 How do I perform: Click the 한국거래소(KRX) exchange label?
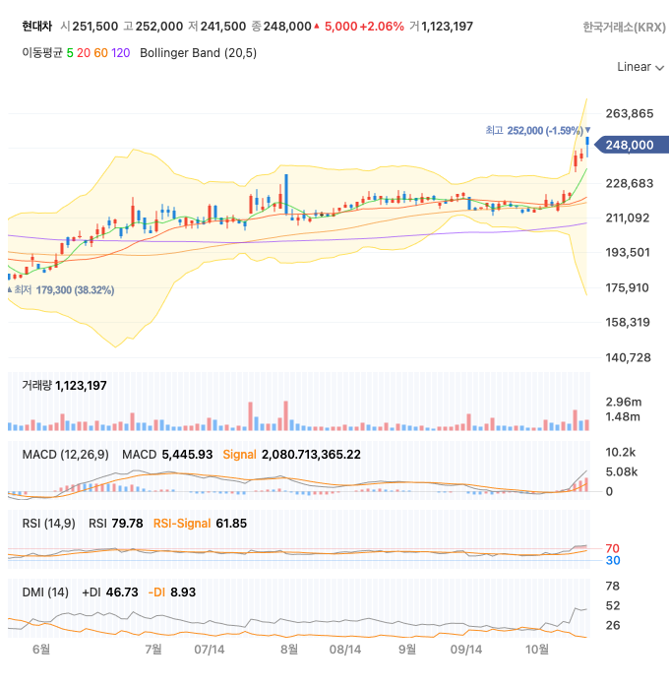click(624, 27)
